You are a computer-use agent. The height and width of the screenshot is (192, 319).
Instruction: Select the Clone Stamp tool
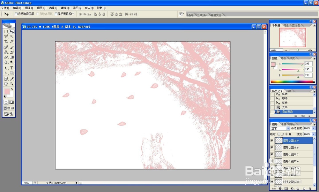click(6, 52)
